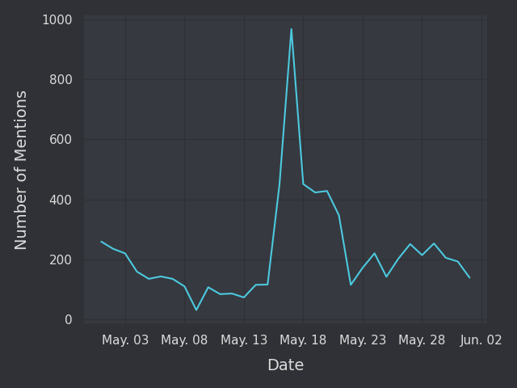The width and height of the screenshot is (517, 388).
Task: Click the '0' y-axis label
Action: [68, 320]
